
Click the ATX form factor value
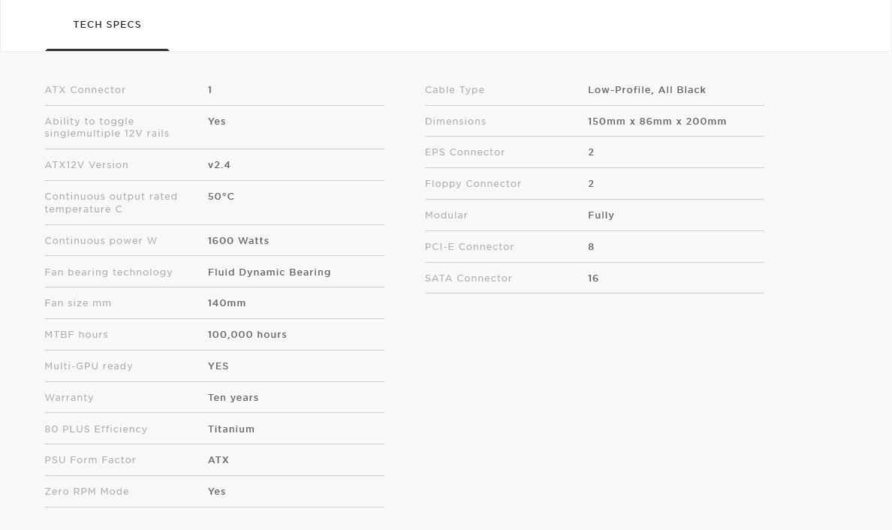(218, 460)
